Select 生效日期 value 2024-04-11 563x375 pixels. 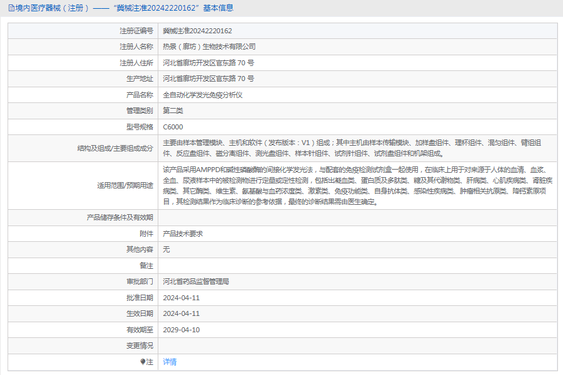[182, 313]
